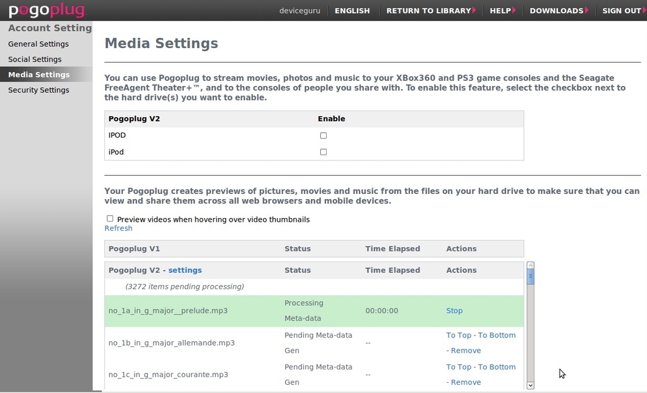Move no_1b_in_g_major_allemande.mp3 To Bottom

(497, 336)
